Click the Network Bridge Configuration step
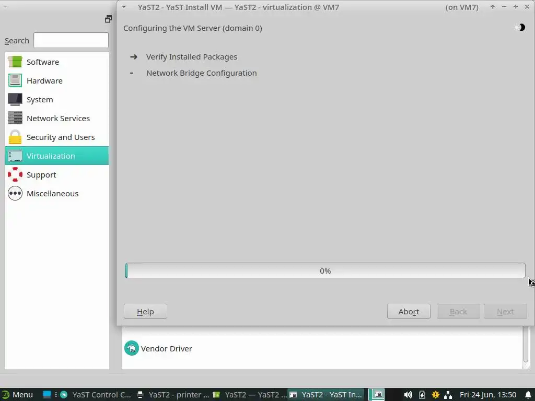This screenshot has width=535, height=401. [x=201, y=73]
